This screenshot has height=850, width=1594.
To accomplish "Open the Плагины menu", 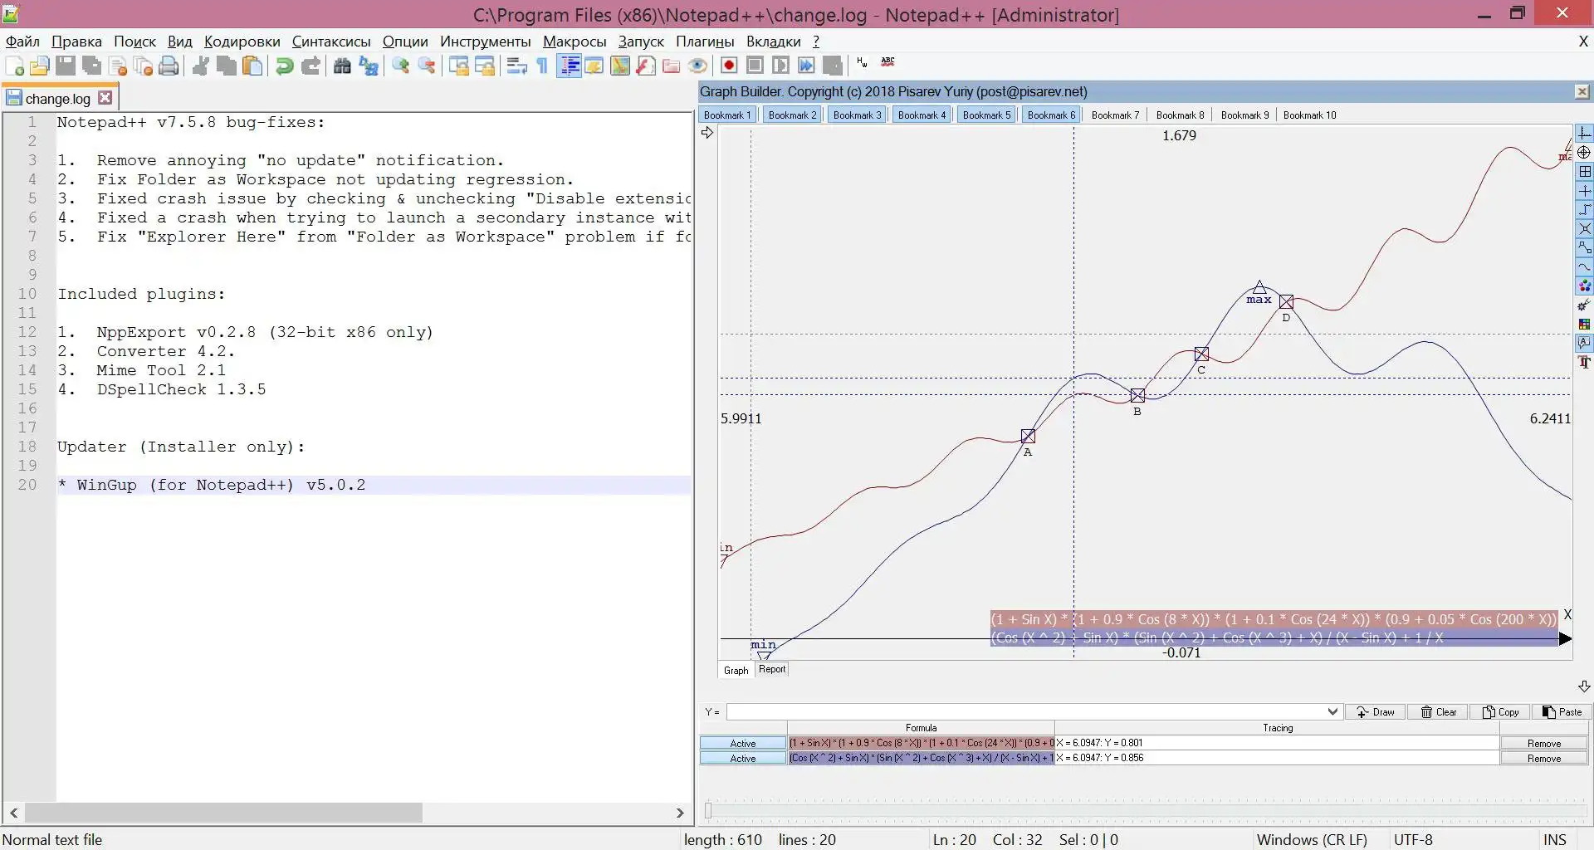I will [705, 42].
